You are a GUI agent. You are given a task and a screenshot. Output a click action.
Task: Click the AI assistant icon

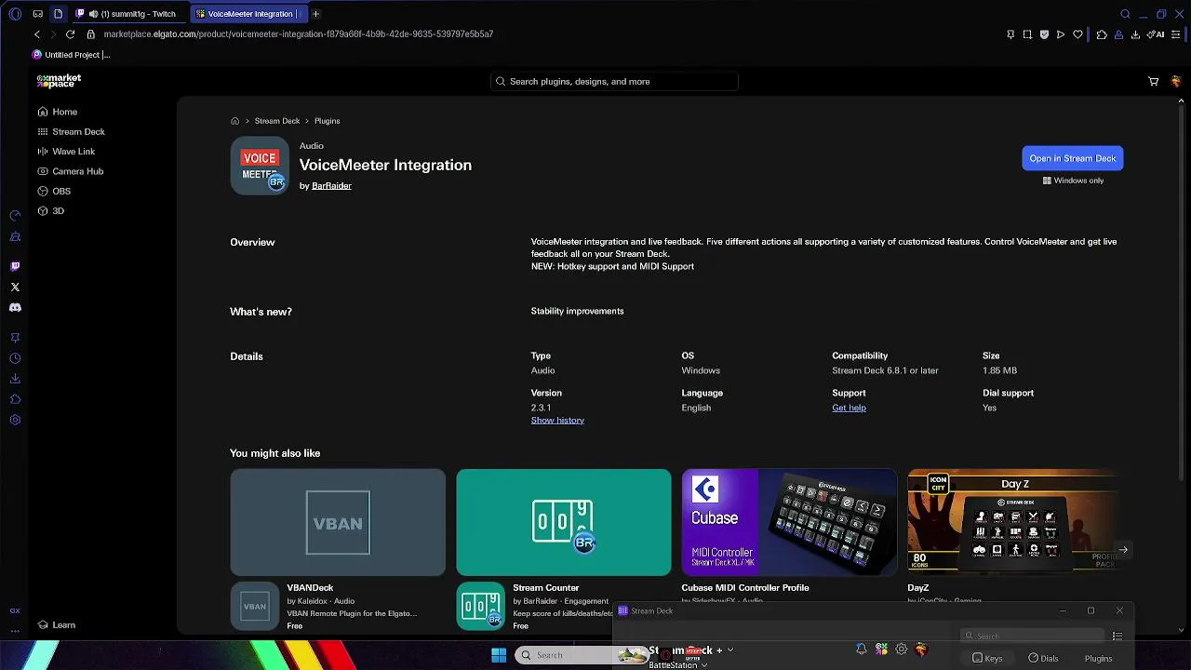1157,34
